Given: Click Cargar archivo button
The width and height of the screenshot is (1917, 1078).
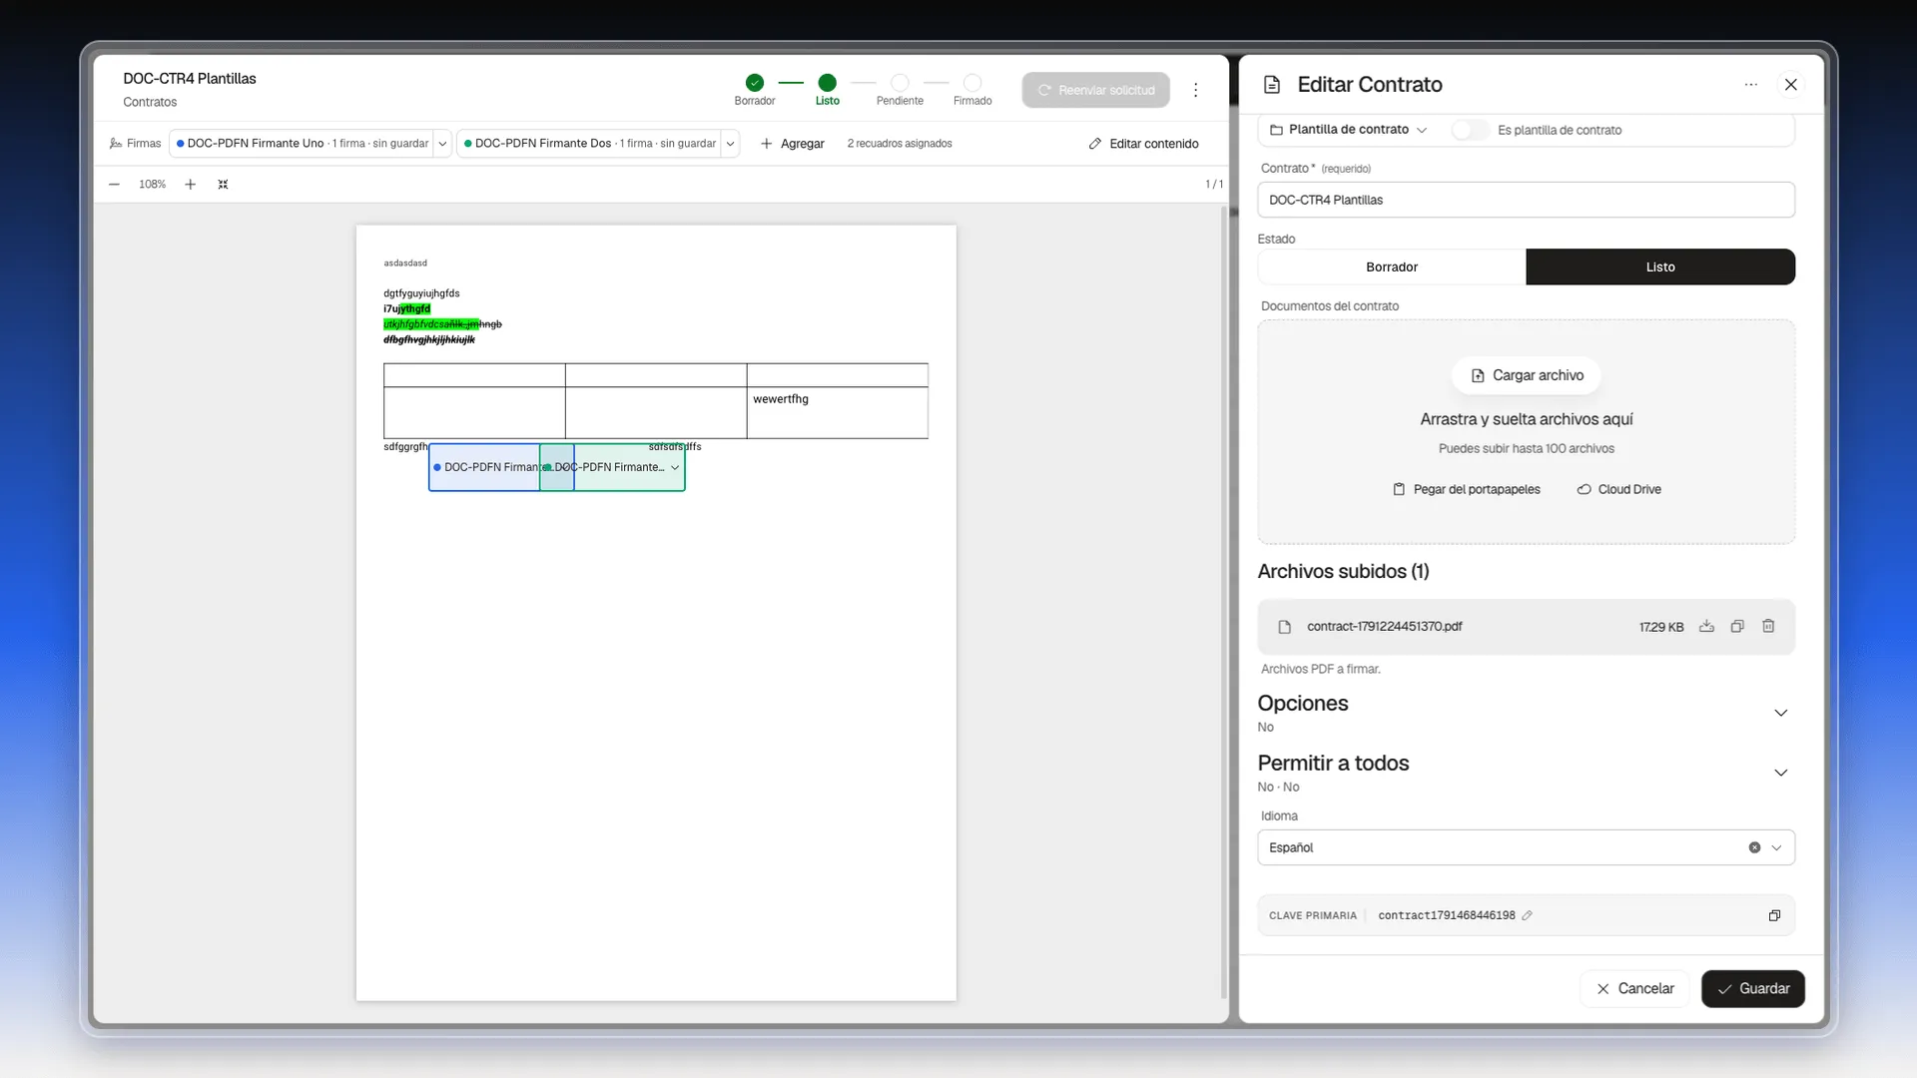Looking at the screenshot, I should point(1526,375).
